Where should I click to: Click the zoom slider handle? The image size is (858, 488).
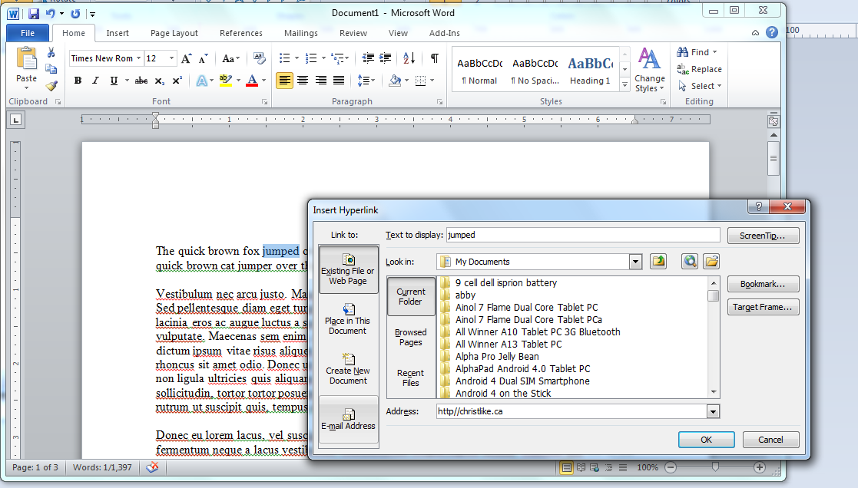point(715,467)
